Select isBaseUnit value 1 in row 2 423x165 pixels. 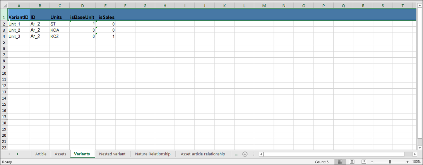82,24
